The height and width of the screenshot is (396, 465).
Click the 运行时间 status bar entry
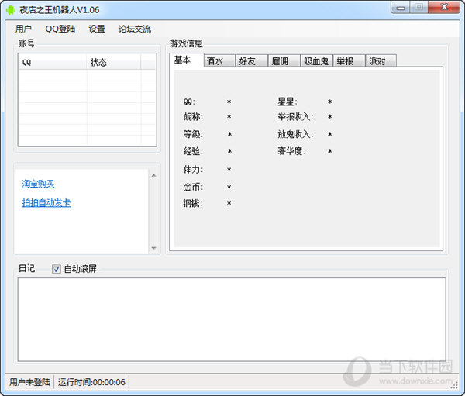pyautogui.click(x=91, y=382)
